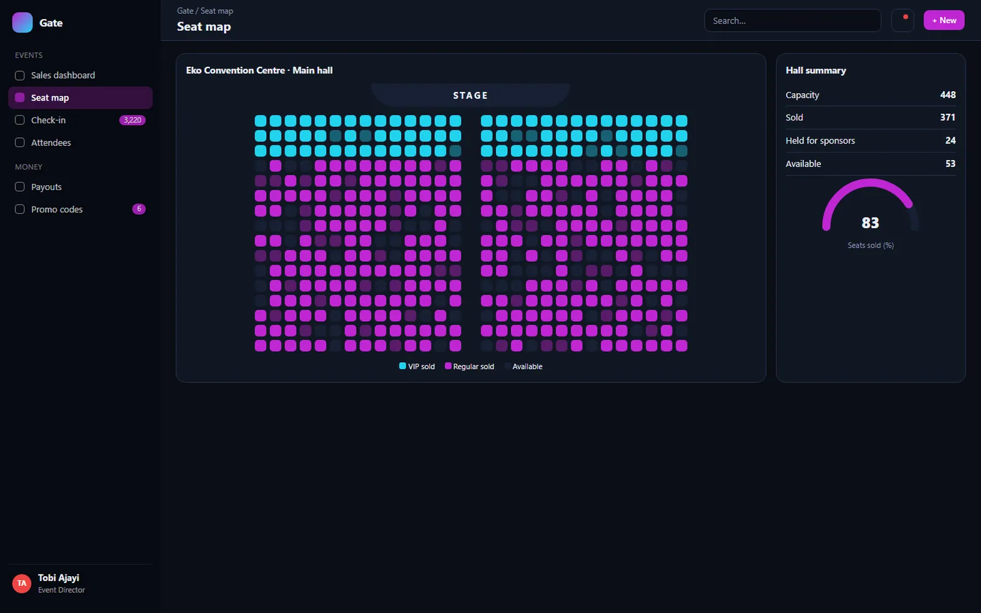Open Tobi Ajayi profile name
Image resolution: width=981 pixels, height=613 pixels.
pos(58,578)
